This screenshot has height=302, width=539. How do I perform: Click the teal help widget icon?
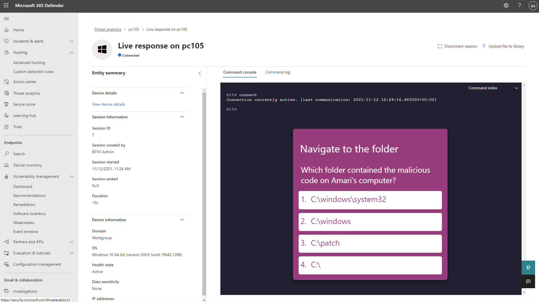point(528,267)
